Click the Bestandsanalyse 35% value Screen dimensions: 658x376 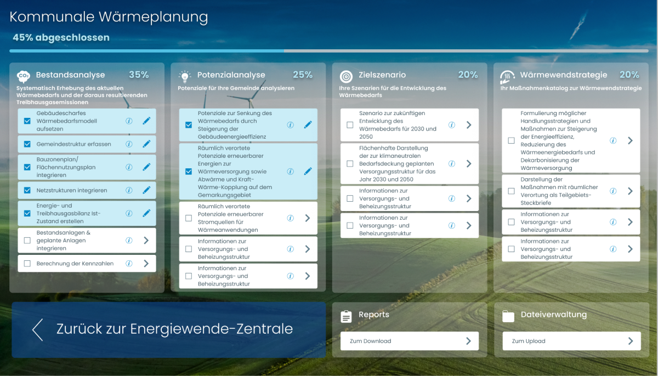(x=139, y=75)
